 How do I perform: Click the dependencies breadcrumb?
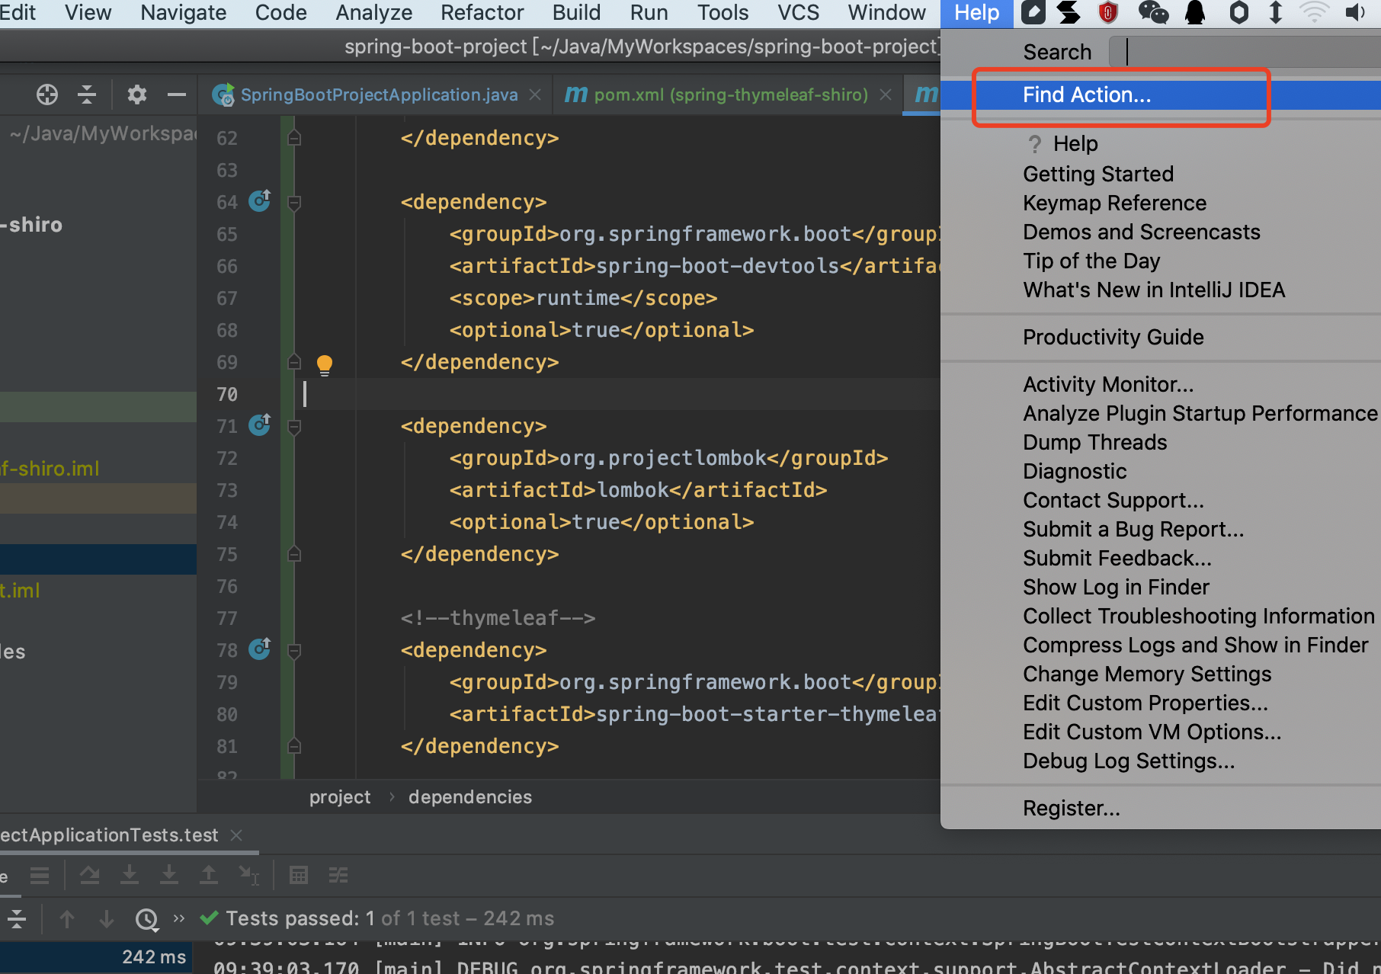pyautogui.click(x=470, y=797)
